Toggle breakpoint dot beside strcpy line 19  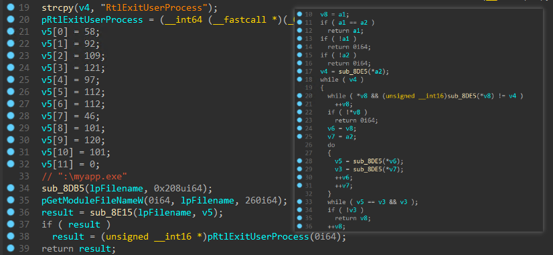(10, 7)
